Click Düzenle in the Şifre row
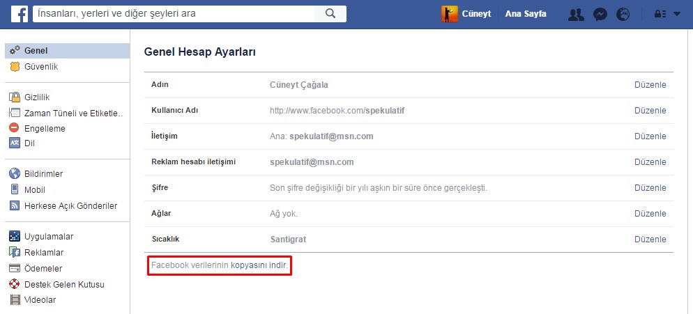Viewport: 693px width, 314px height. click(x=650, y=188)
